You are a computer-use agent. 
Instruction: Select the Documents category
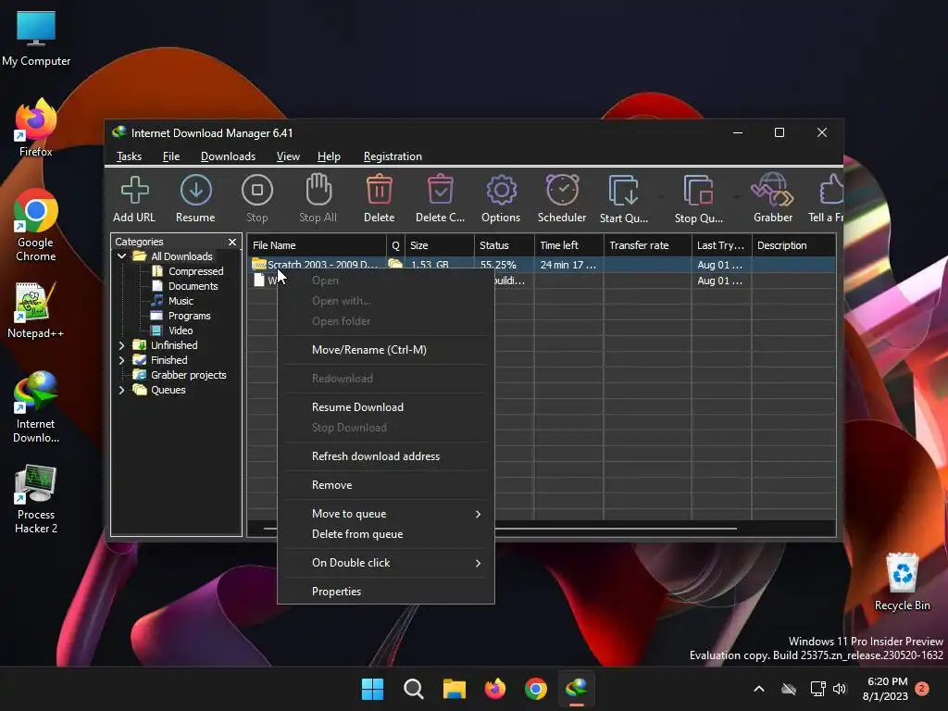(x=193, y=286)
